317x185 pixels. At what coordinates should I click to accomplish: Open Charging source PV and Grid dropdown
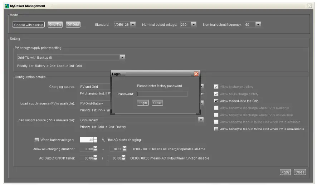pyautogui.click(x=202, y=87)
